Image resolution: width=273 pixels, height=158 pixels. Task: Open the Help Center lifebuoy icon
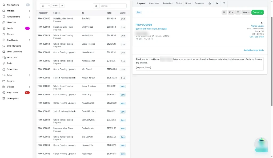4,93
